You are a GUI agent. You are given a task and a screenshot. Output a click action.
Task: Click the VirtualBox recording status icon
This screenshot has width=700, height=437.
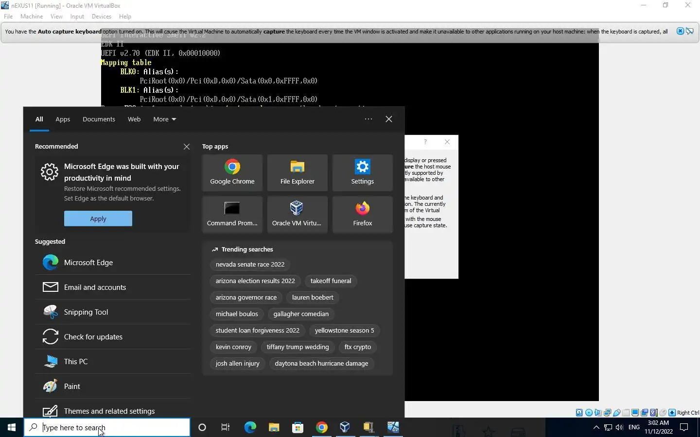pos(644,413)
